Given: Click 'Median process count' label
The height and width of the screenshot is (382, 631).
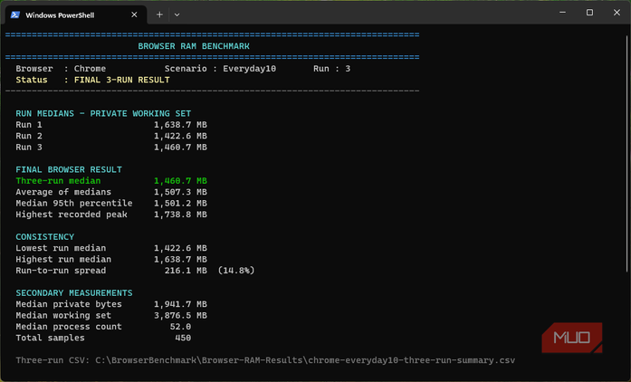Looking at the screenshot, I should coord(69,327).
